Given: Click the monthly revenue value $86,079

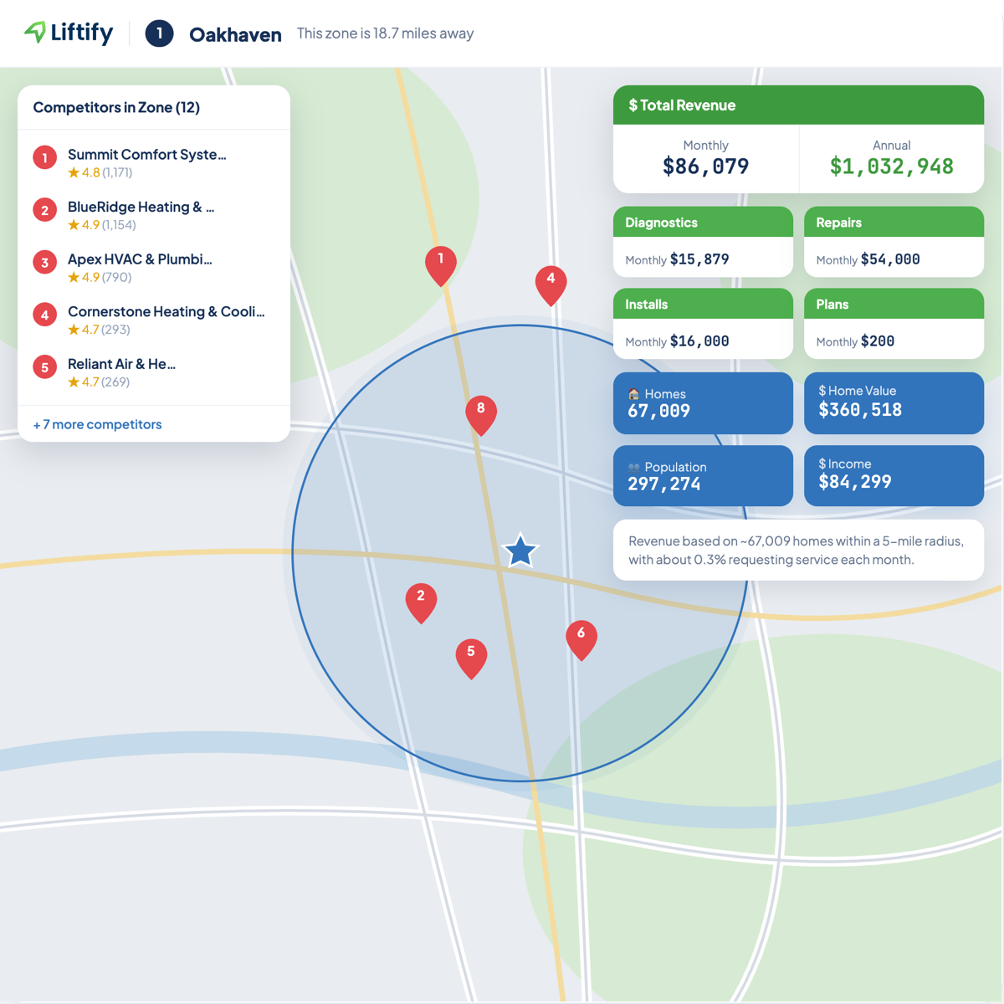Looking at the screenshot, I should (705, 166).
